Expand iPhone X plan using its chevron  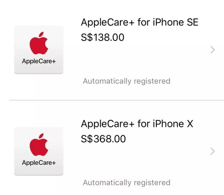tap(212, 151)
